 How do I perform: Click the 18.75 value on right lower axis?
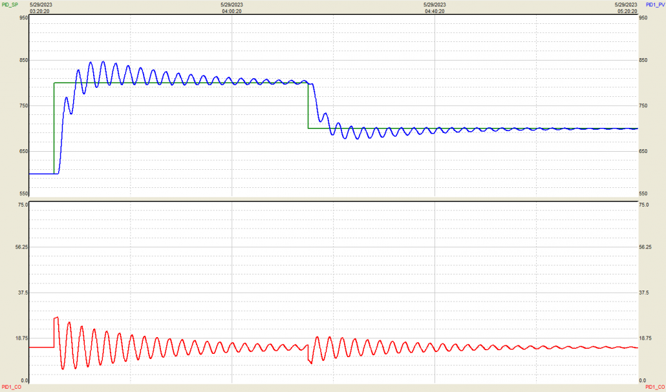point(645,338)
